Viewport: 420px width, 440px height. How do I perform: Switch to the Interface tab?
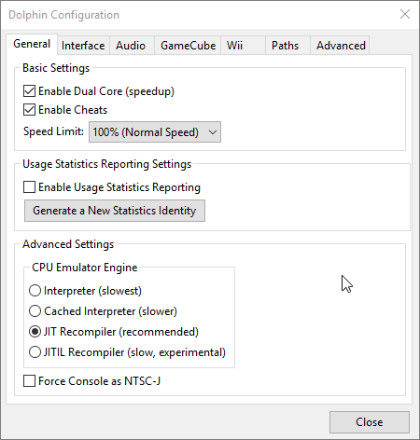[x=83, y=46]
